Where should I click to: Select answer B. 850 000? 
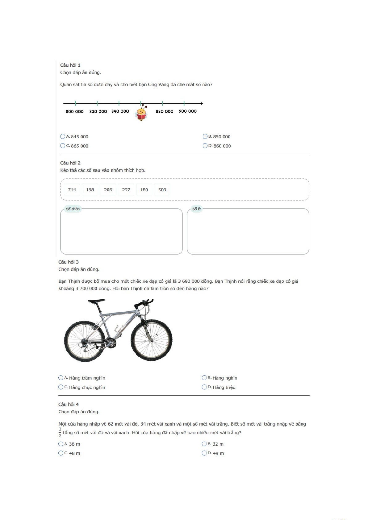(x=205, y=136)
